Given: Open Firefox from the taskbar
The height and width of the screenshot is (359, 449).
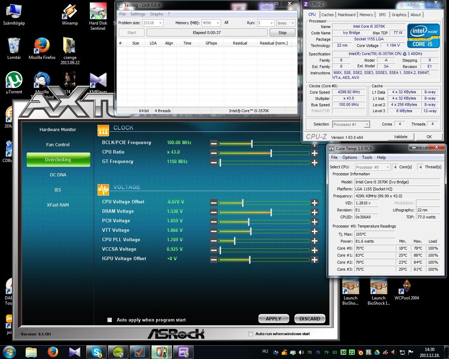Looking at the screenshot, I should pos(53,352).
